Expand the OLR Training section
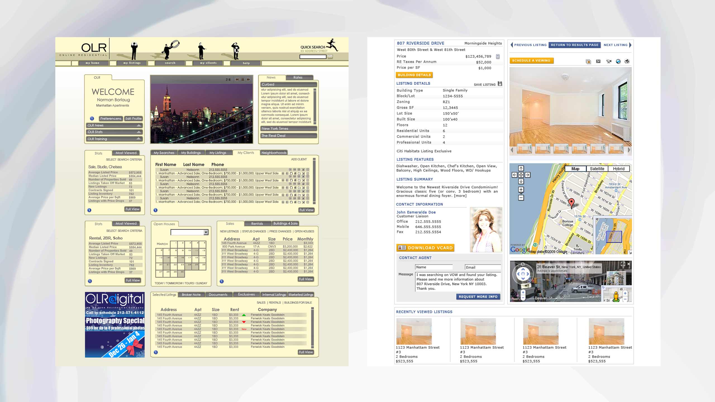 pyautogui.click(x=139, y=139)
